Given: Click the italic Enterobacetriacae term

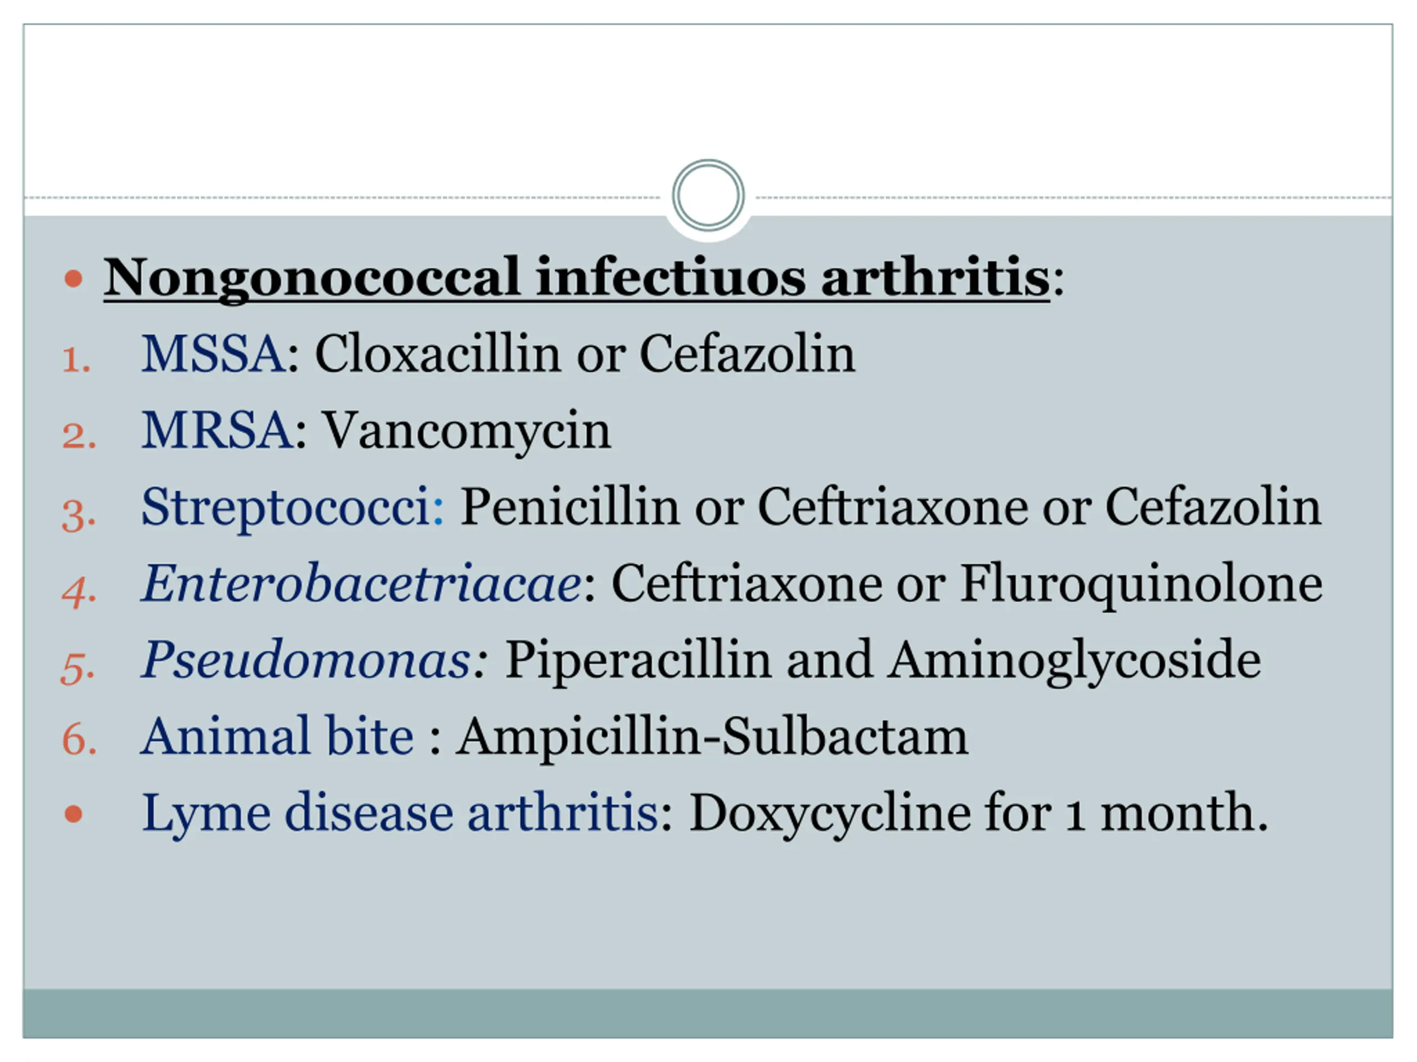Looking at the screenshot, I should coord(361,583).
